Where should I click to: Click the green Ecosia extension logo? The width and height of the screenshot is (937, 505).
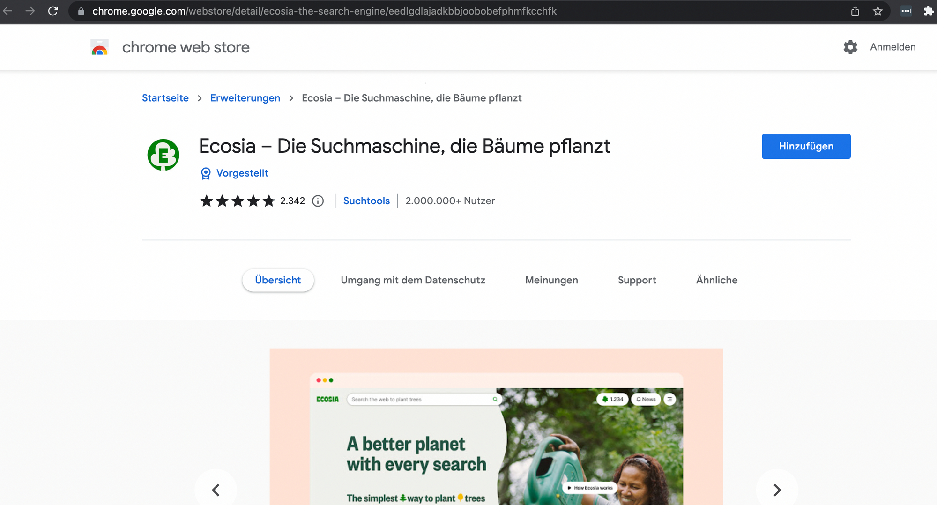point(164,155)
